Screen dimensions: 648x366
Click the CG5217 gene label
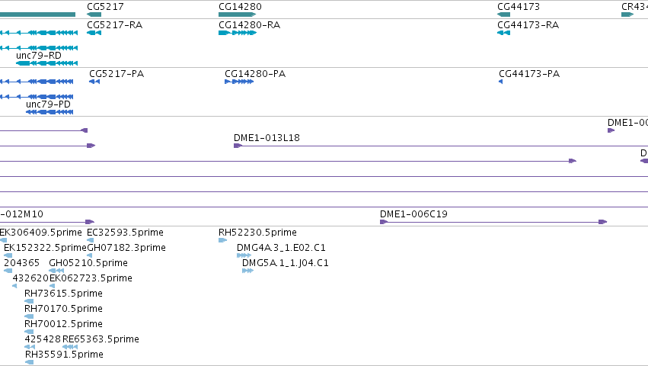click(105, 6)
